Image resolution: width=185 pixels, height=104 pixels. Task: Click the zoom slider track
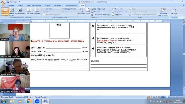point(175,97)
